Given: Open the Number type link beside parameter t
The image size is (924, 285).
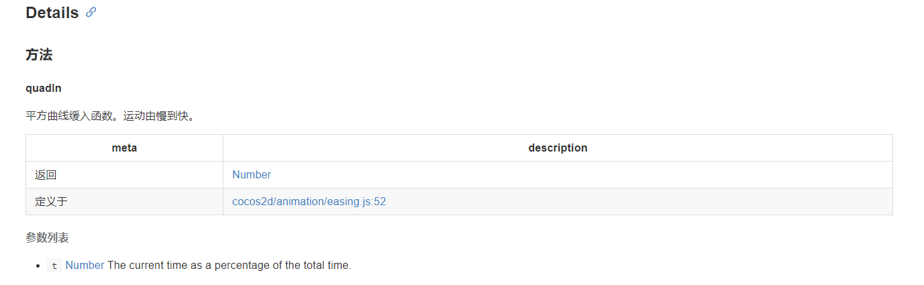Looking at the screenshot, I should 85,265.
